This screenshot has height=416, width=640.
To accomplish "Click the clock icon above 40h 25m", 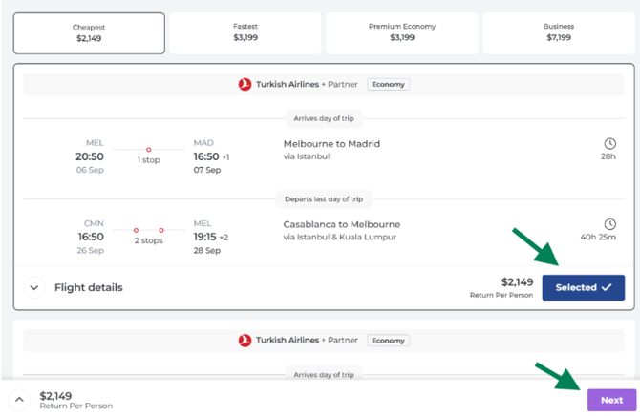I will click(609, 224).
